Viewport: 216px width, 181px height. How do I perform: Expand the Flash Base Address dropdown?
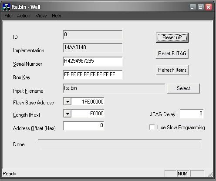click(x=67, y=101)
